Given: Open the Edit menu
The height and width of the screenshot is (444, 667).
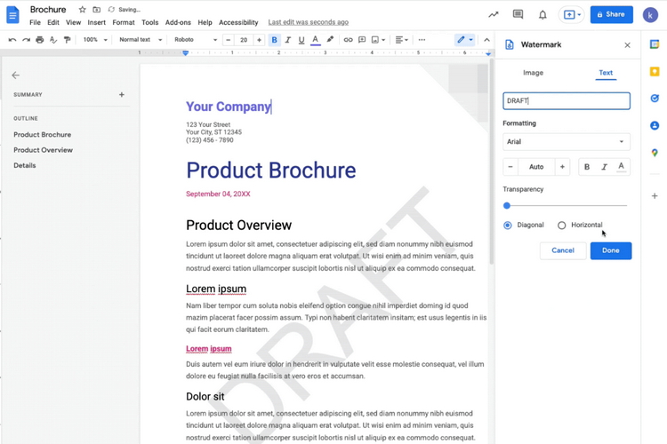Looking at the screenshot, I should (x=53, y=22).
